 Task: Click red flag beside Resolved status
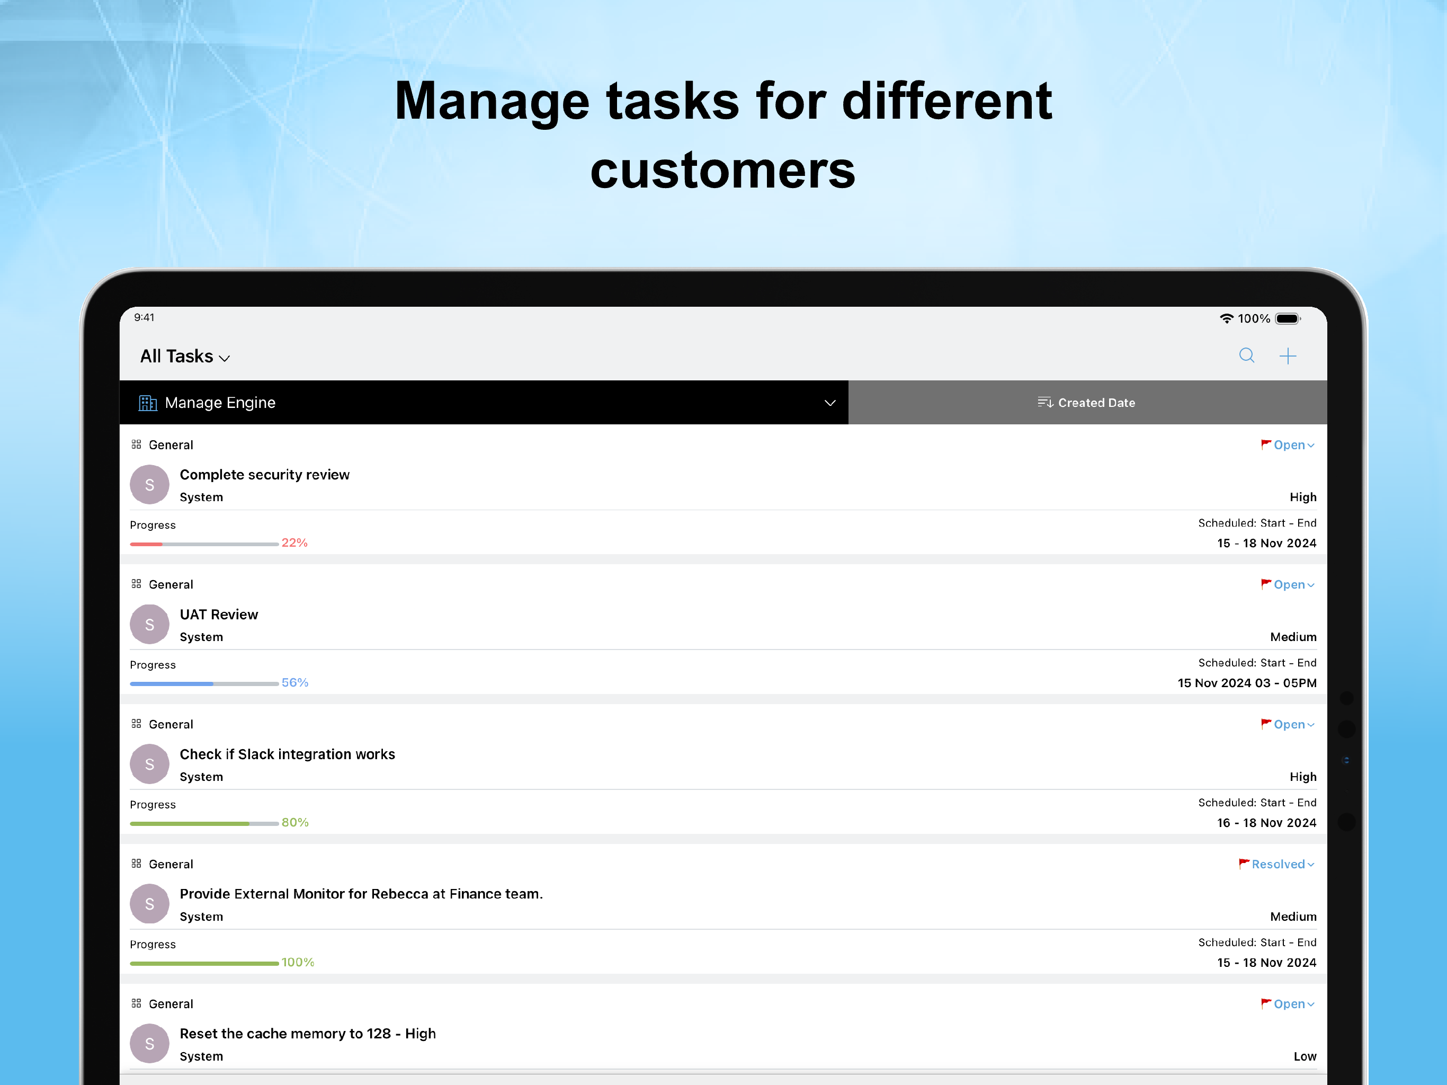point(1244,864)
